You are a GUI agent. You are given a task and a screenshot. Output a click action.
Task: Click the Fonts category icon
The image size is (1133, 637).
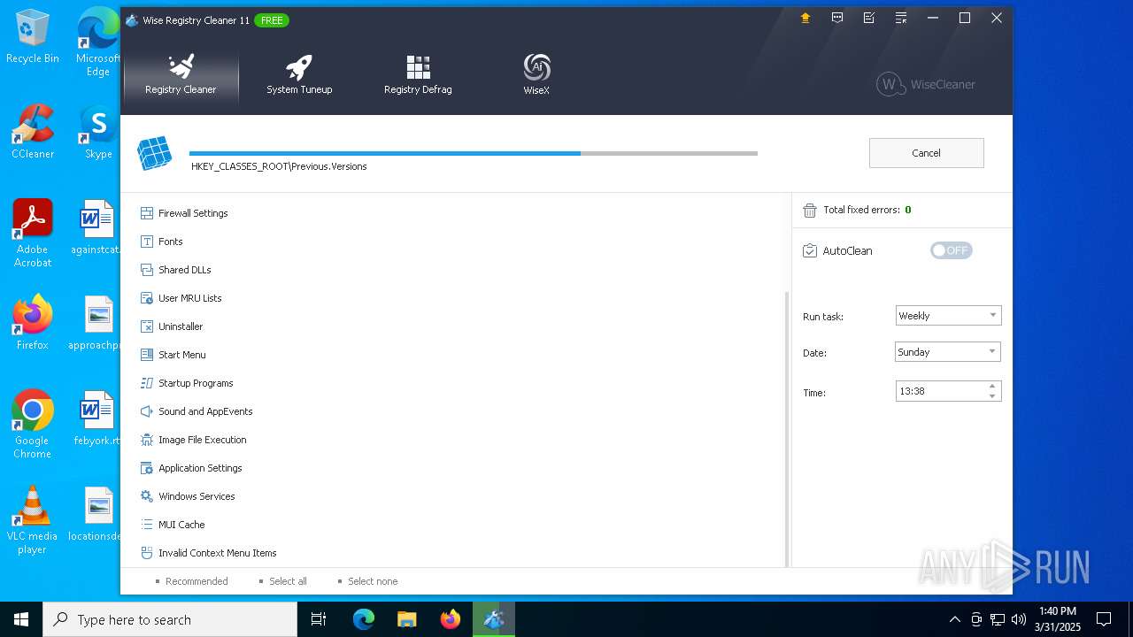[x=147, y=242]
